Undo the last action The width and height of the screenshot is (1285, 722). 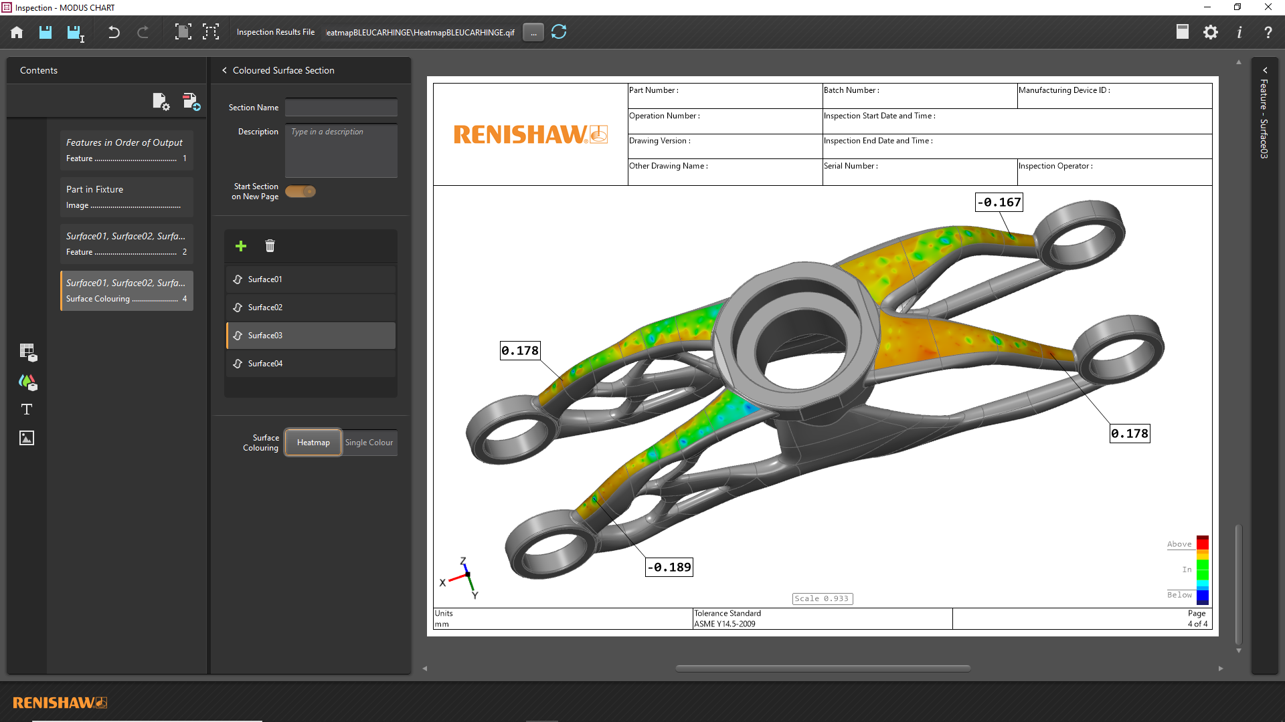(x=114, y=32)
